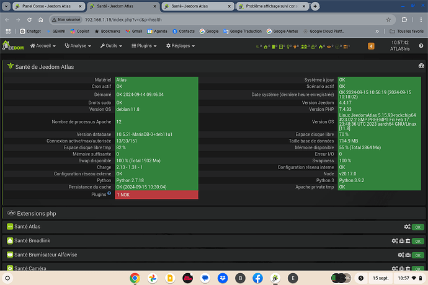Click the red 1 NOK plugins status
Screen dimensions: 428x285
(156, 195)
